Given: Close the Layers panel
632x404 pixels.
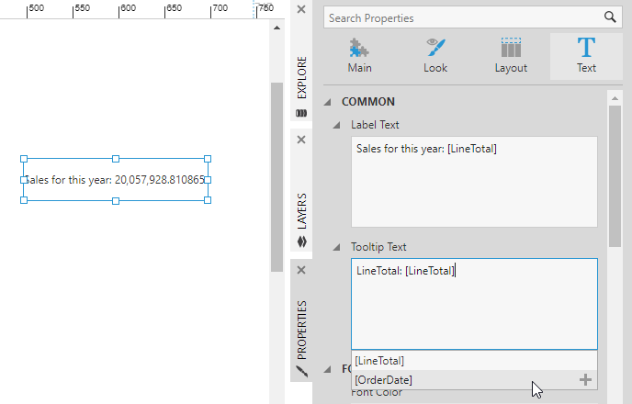Looking at the screenshot, I should point(301,140).
